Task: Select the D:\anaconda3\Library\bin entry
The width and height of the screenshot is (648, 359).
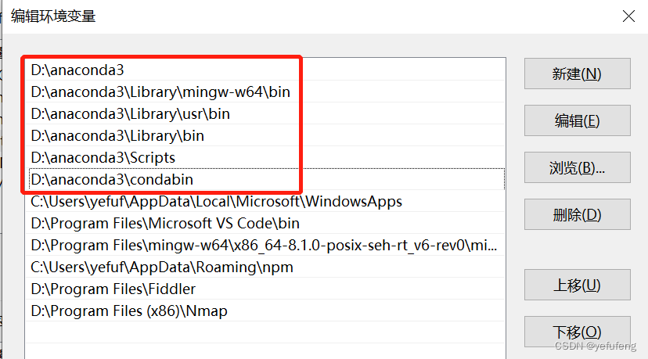Action: click(265, 135)
